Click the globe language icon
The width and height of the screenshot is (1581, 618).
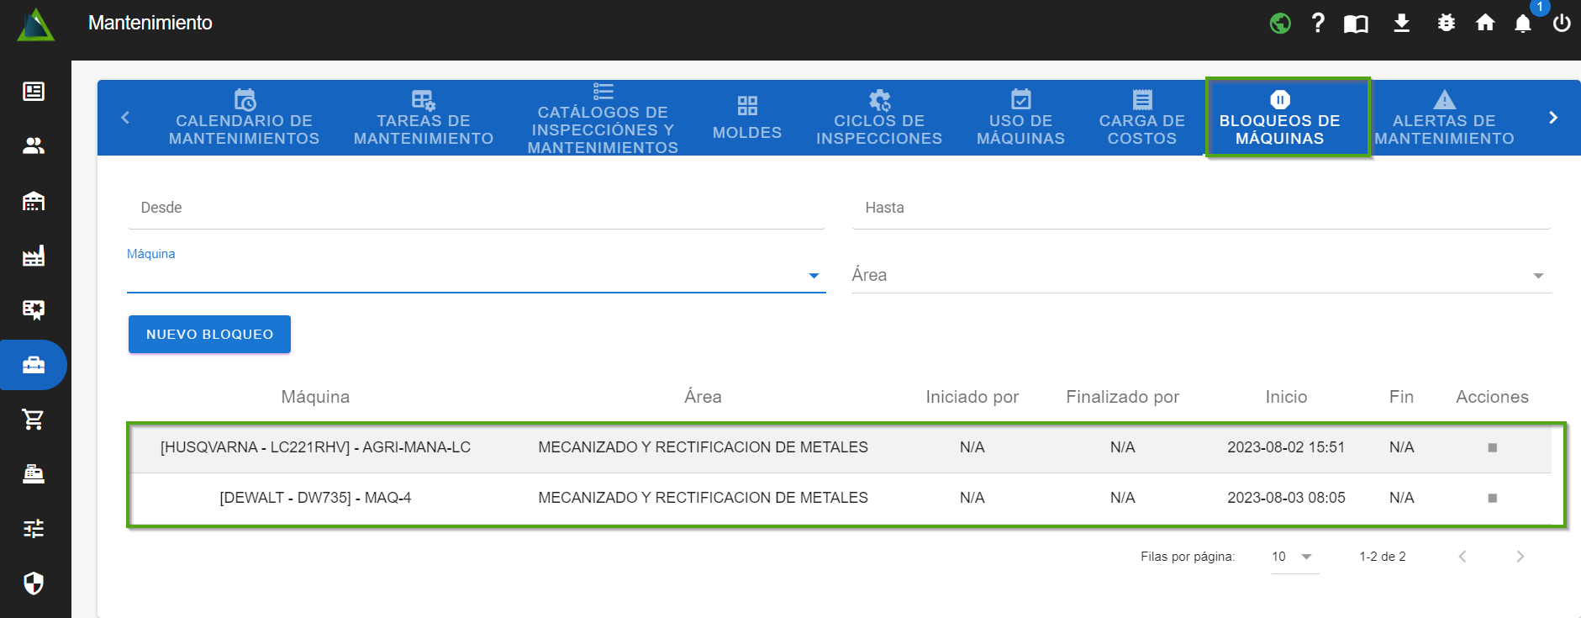pyautogui.click(x=1280, y=23)
